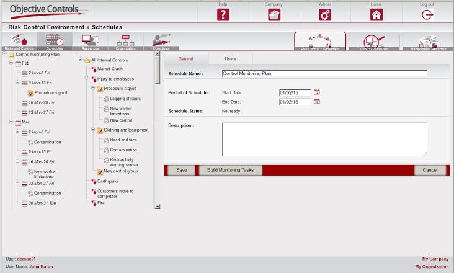The height and width of the screenshot is (273, 454).
Task: Select Control Monitoring module icon
Action: tap(374, 42)
